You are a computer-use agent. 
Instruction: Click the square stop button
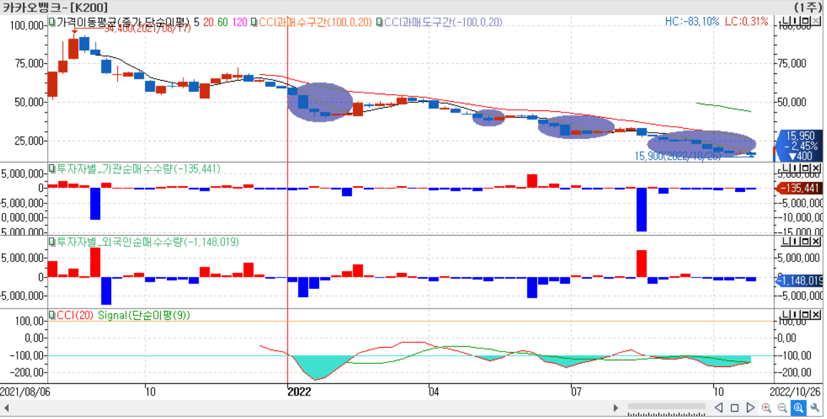735,408
